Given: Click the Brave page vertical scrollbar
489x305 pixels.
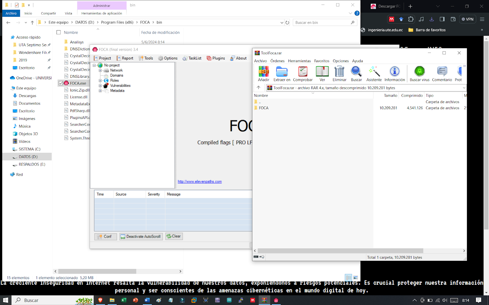Looking at the screenshot, I should 486,136.
